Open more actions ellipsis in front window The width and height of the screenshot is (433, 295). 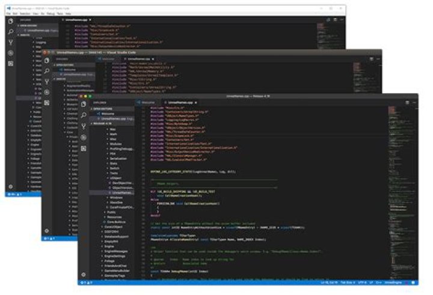(x=414, y=103)
